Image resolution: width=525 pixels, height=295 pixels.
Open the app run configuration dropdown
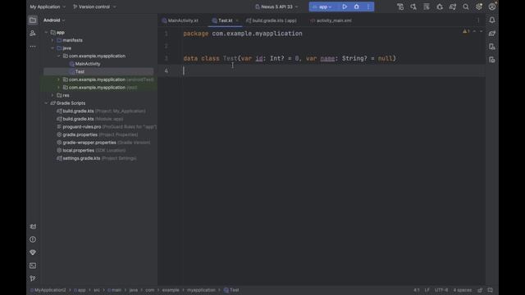click(322, 7)
